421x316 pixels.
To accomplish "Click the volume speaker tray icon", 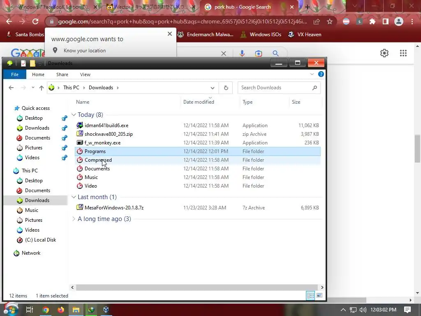I will click(x=363, y=309).
